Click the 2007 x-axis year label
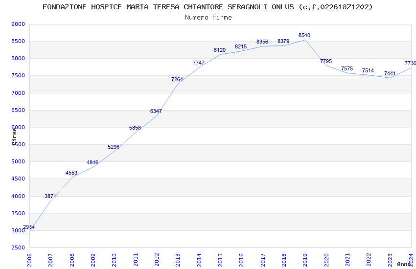Screen dimensions: 416x269 pos(51,260)
